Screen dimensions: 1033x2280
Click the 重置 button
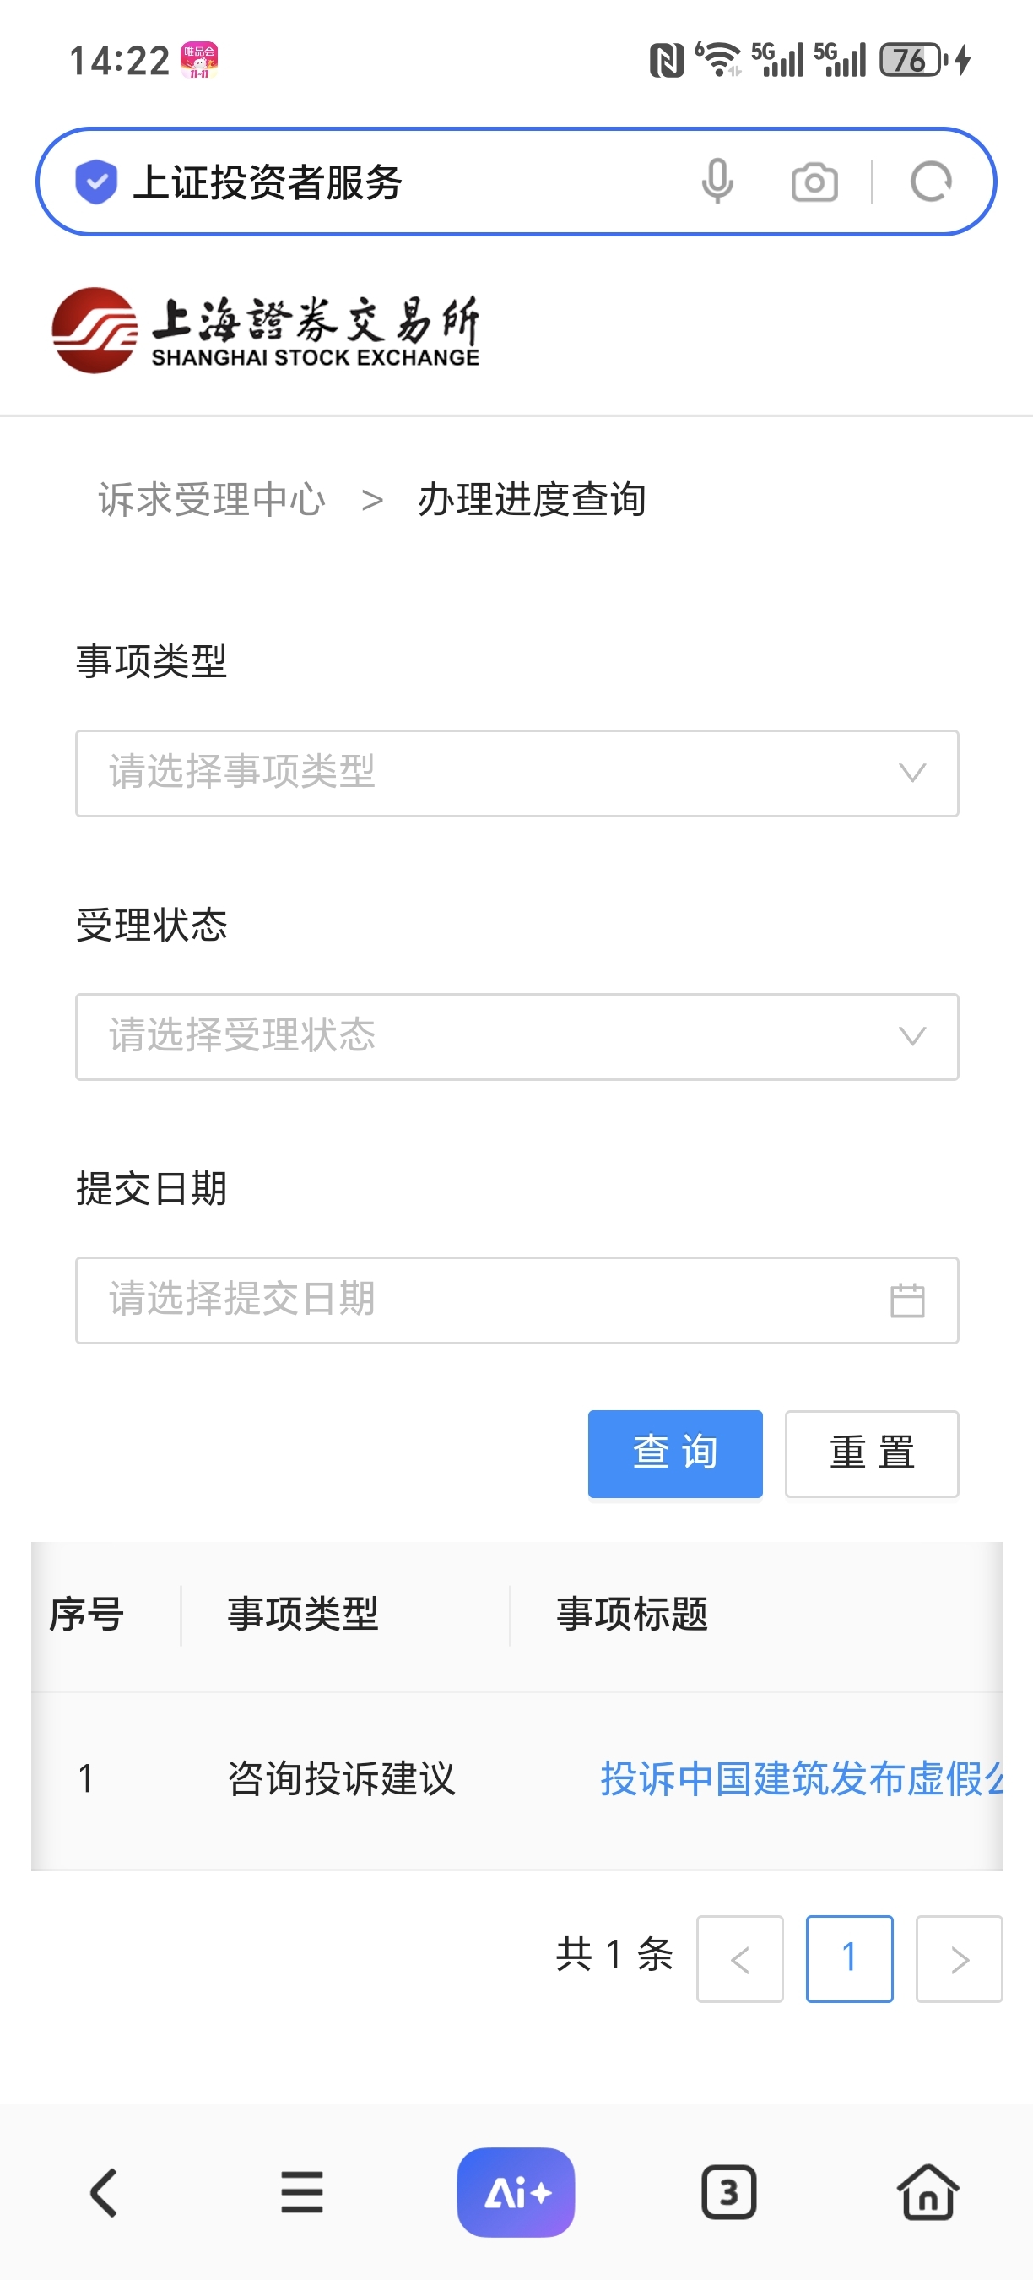(x=871, y=1452)
